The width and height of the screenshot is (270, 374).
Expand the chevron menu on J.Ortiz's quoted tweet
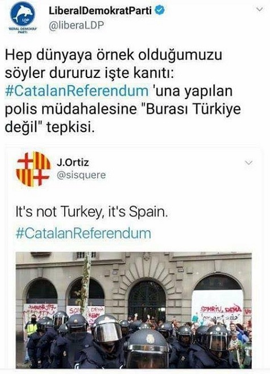click(248, 163)
